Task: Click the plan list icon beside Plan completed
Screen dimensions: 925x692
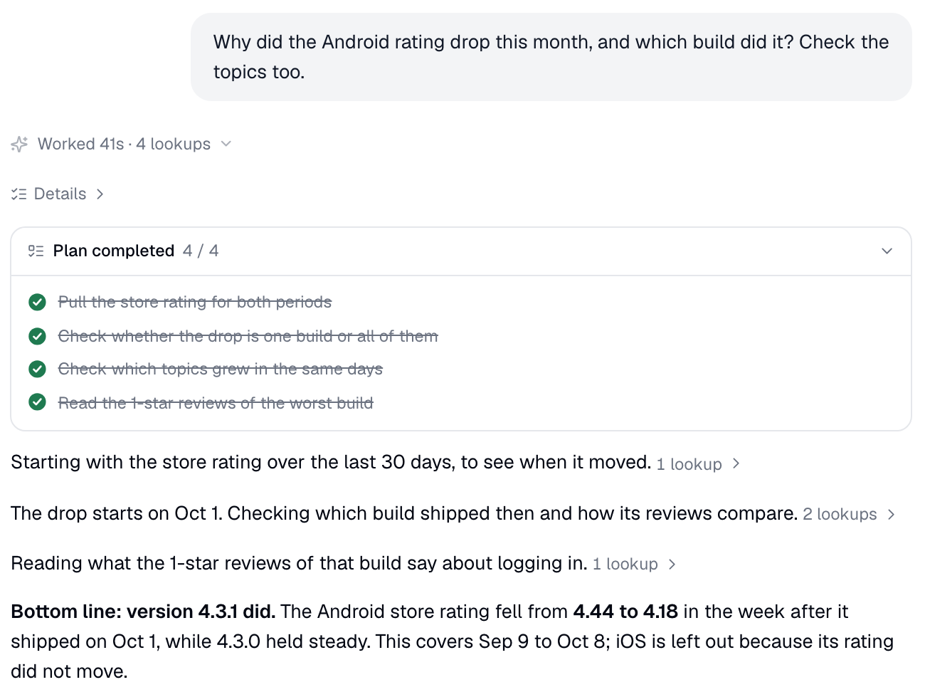Action: [36, 251]
